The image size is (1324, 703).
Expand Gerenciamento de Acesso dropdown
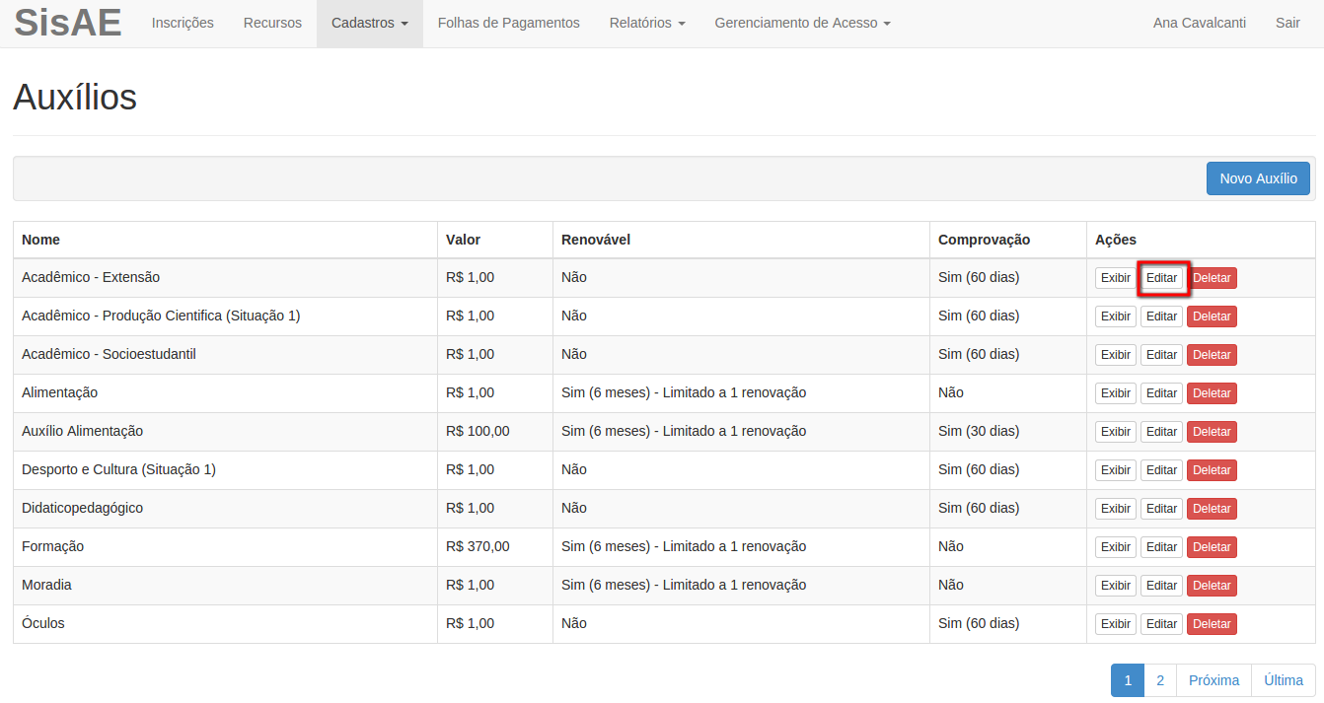click(803, 23)
